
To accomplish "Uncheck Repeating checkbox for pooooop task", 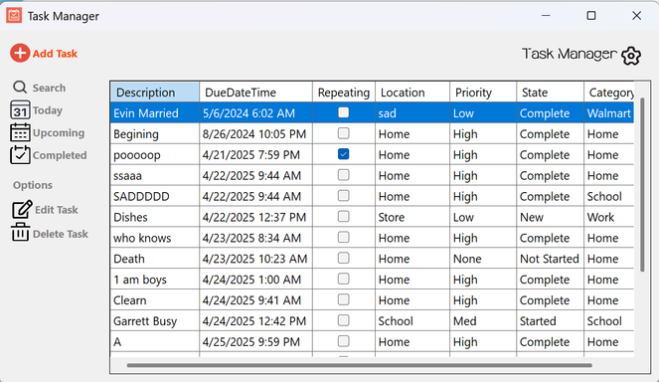I will [x=343, y=154].
